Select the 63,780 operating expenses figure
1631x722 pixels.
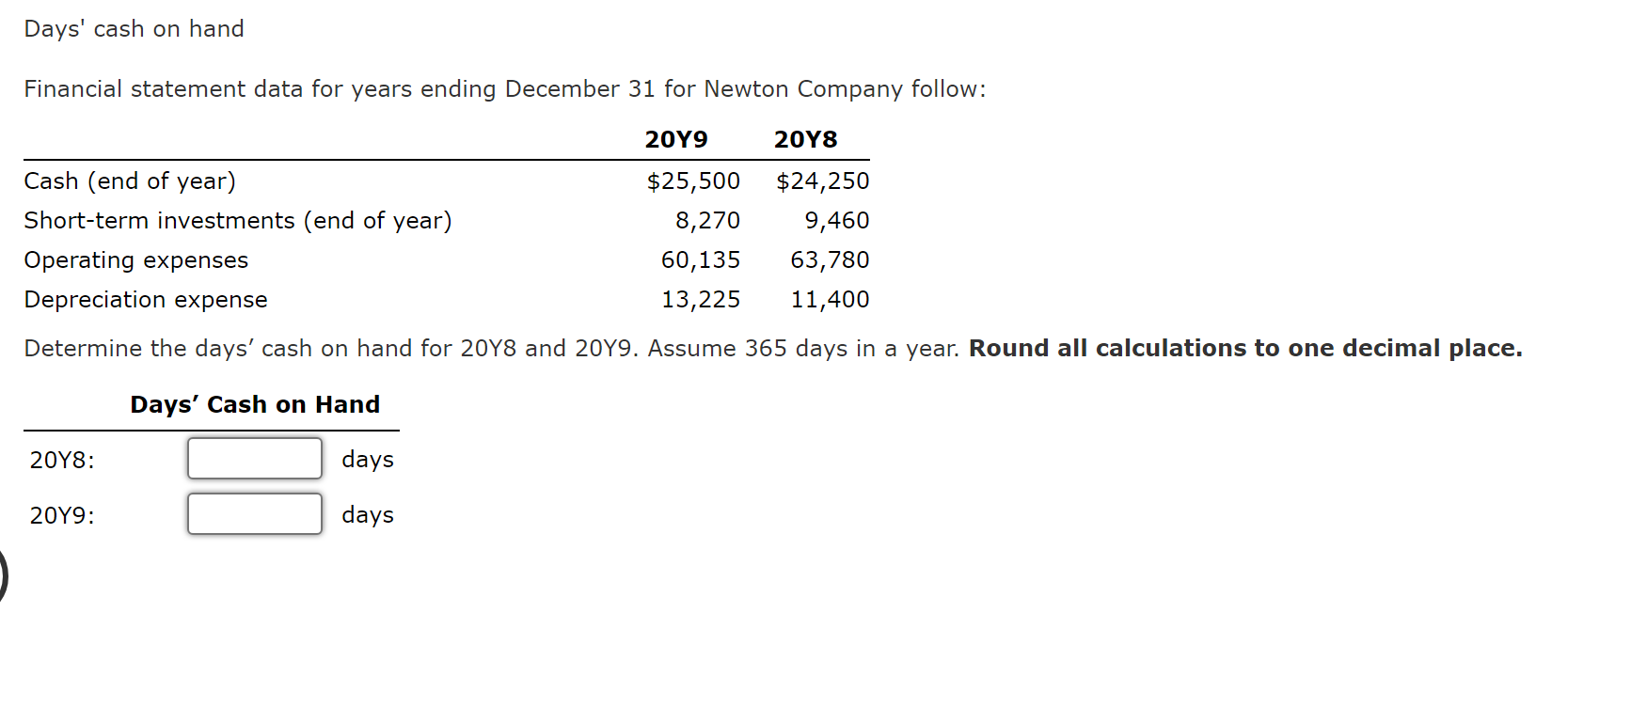click(830, 259)
